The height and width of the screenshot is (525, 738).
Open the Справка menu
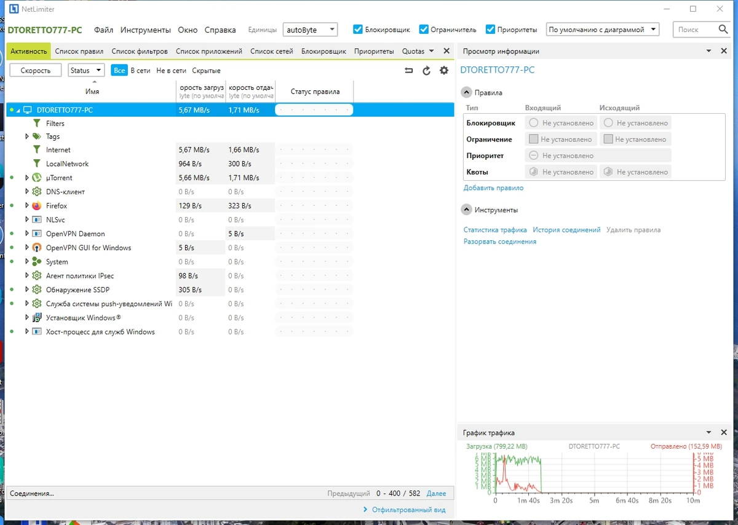pyautogui.click(x=220, y=30)
